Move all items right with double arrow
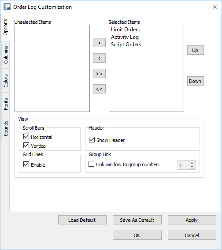 click(99, 74)
